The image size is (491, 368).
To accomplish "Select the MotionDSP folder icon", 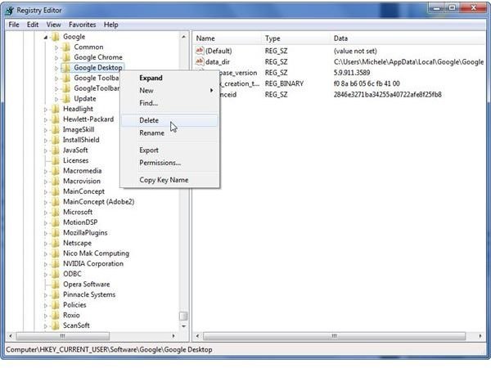I will click(56, 222).
